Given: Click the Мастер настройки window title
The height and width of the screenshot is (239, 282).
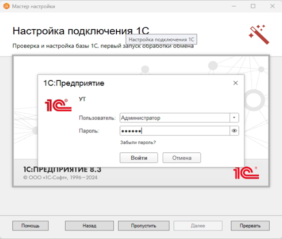Looking at the screenshot, I should click(33, 6).
